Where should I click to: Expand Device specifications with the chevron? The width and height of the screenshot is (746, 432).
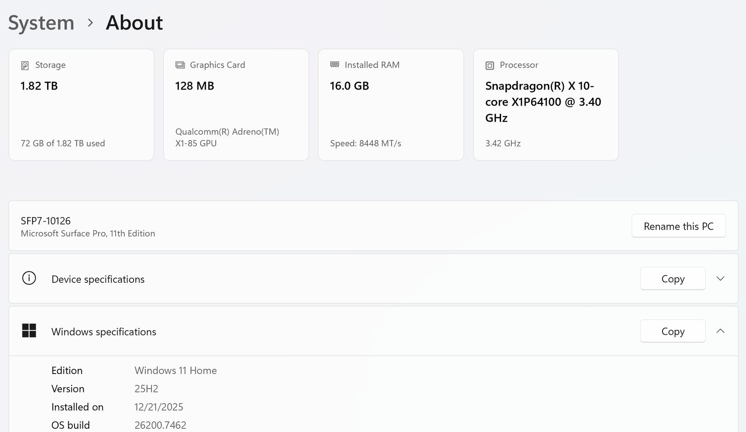720,278
